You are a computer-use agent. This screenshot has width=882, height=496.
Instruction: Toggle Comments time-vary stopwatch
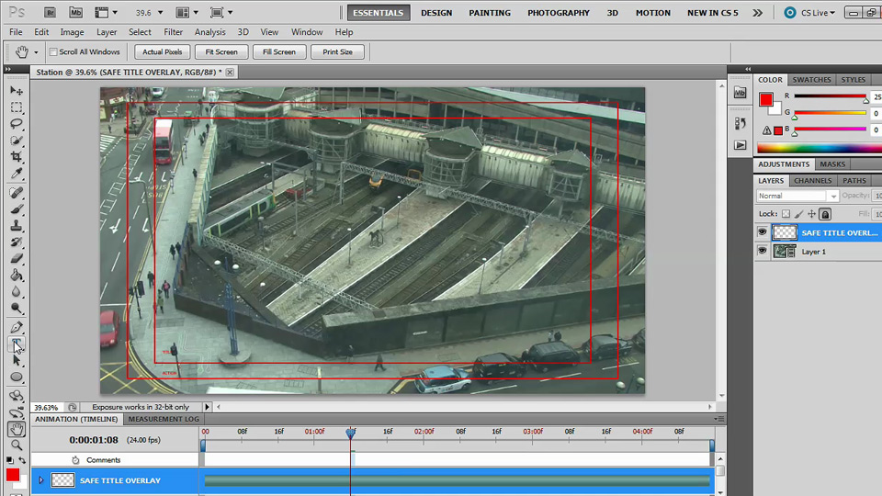(75, 460)
